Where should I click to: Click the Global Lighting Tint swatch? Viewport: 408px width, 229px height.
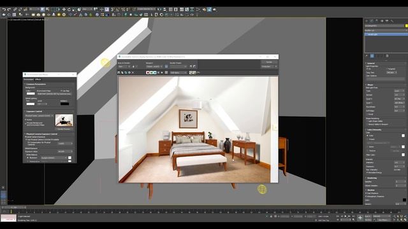tap(31, 104)
